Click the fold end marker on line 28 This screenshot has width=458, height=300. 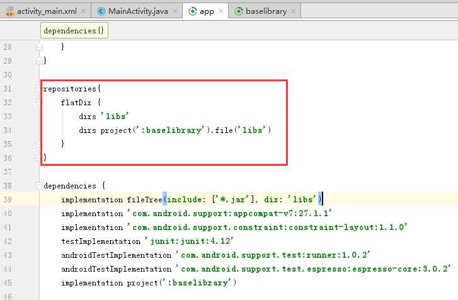pos(39,47)
